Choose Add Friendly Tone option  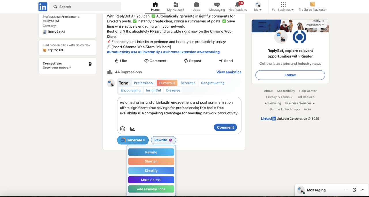pos(151,189)
